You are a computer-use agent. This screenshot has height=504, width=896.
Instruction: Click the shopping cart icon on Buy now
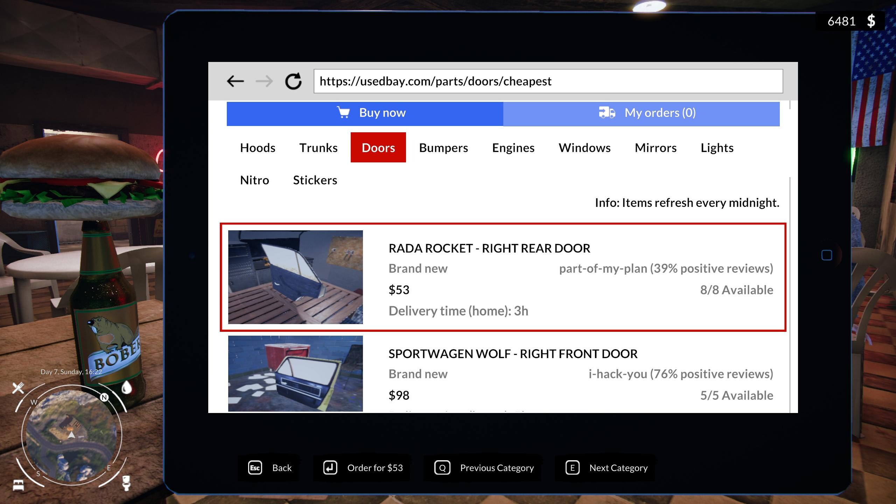(343, 113)
